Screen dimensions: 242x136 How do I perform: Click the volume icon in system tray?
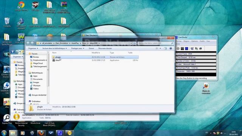pos(222,133)
